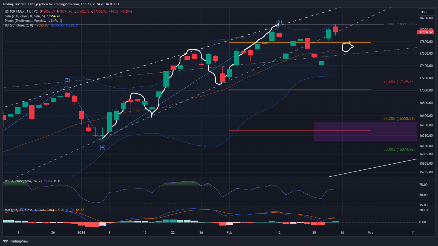Click the TradingView logo in bottom-left corner
Screen dimensions: 438x246
16,241
